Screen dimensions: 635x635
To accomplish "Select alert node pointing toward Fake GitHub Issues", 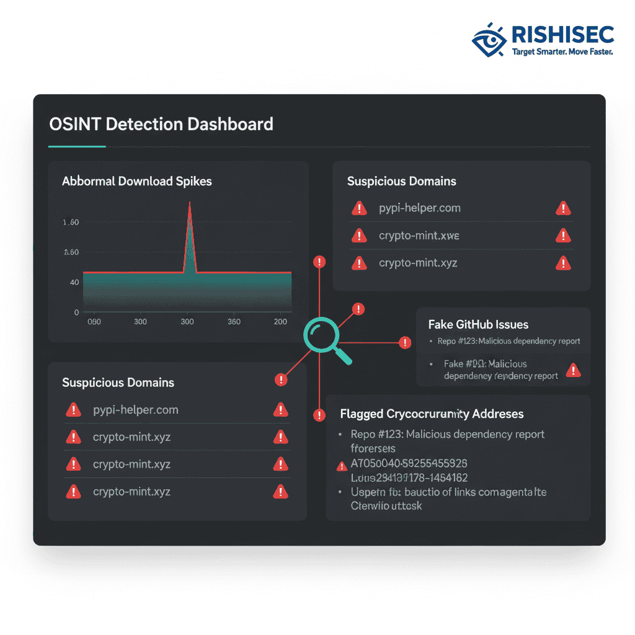I will click(x=405, y=342).
